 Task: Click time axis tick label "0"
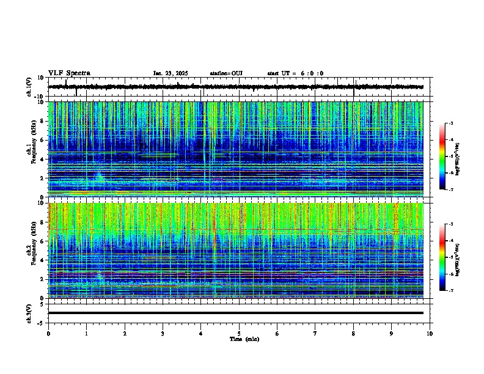pyautogui.click(x=48, y=334)
